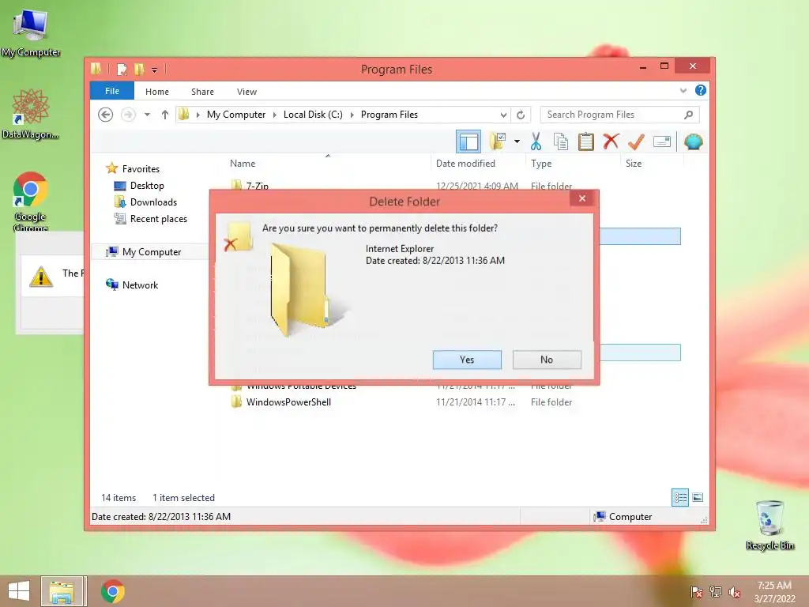This screenshot has height=607, width=809.
Task: Click Program Files breadcrumb
Action: tap(389, 115)
